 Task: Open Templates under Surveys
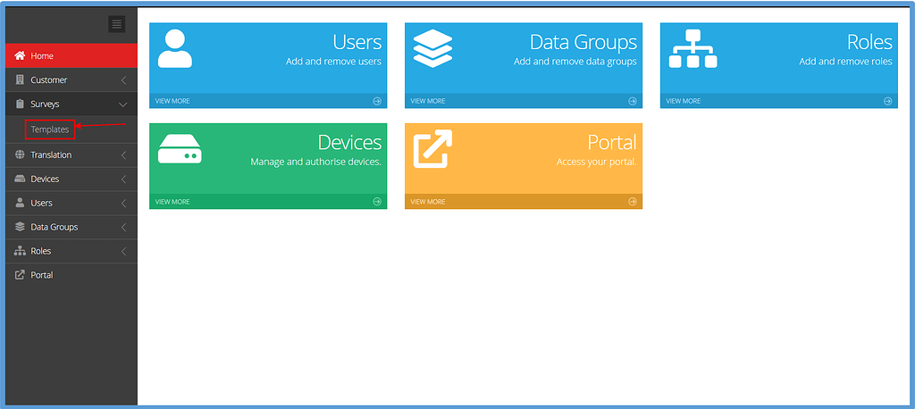pos(50,129)
